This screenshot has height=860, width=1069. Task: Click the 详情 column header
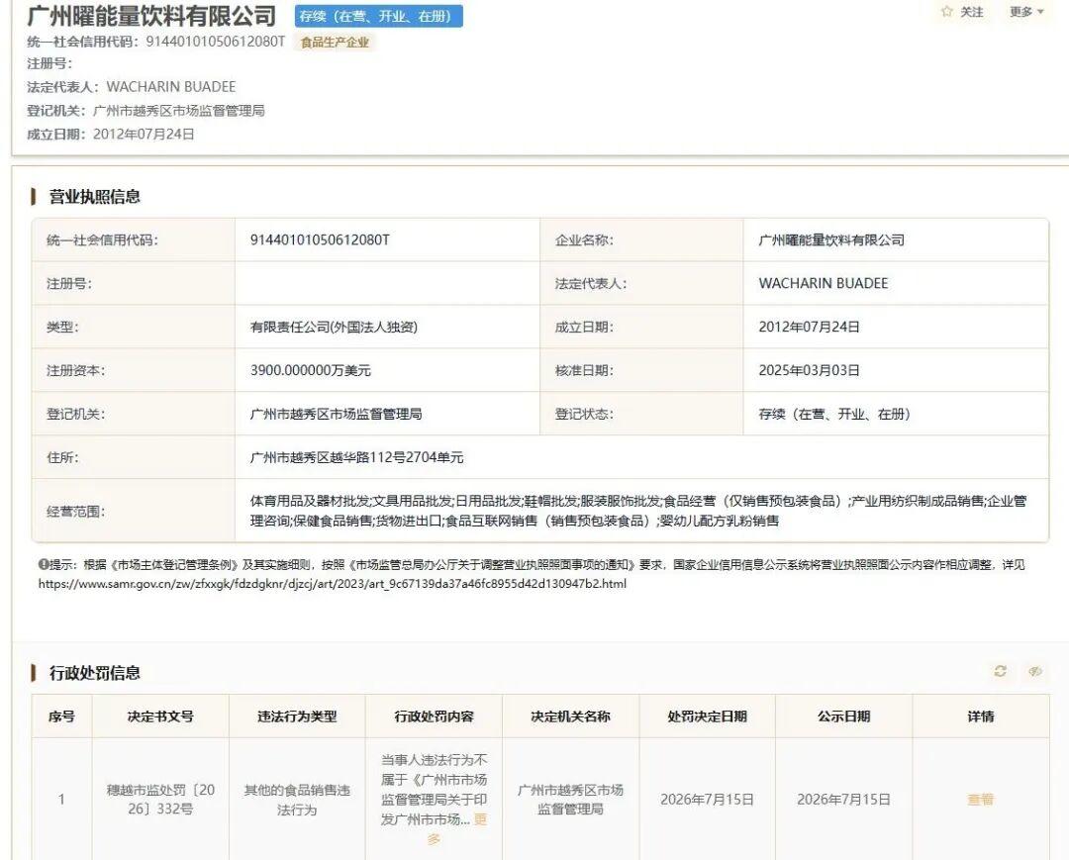(x=980, y=717)
